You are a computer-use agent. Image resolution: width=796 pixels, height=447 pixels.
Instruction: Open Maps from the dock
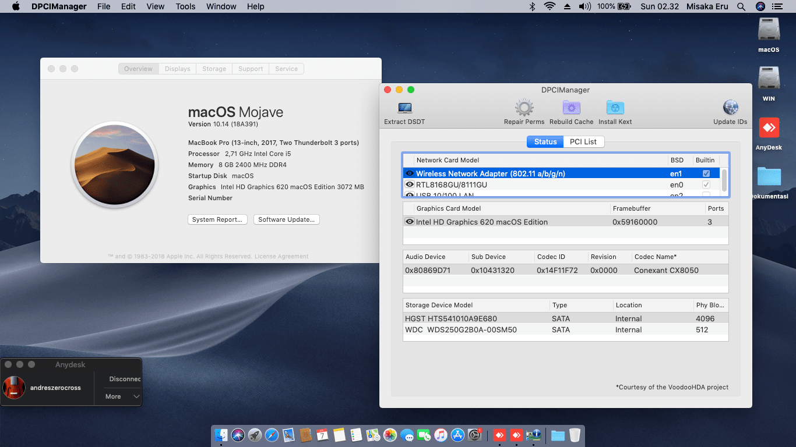[373, 435]
